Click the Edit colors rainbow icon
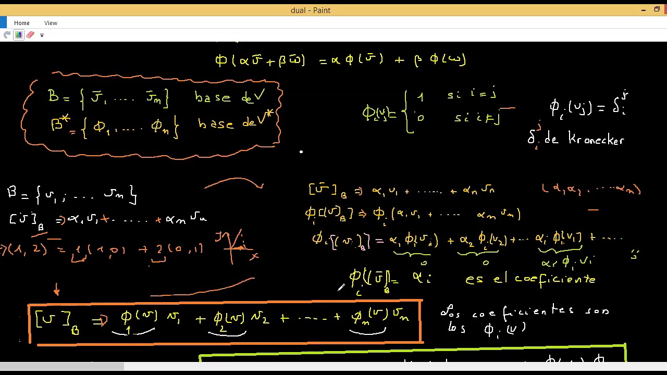The width and height of the screenshot is (667, 375). tap(19, 35)
